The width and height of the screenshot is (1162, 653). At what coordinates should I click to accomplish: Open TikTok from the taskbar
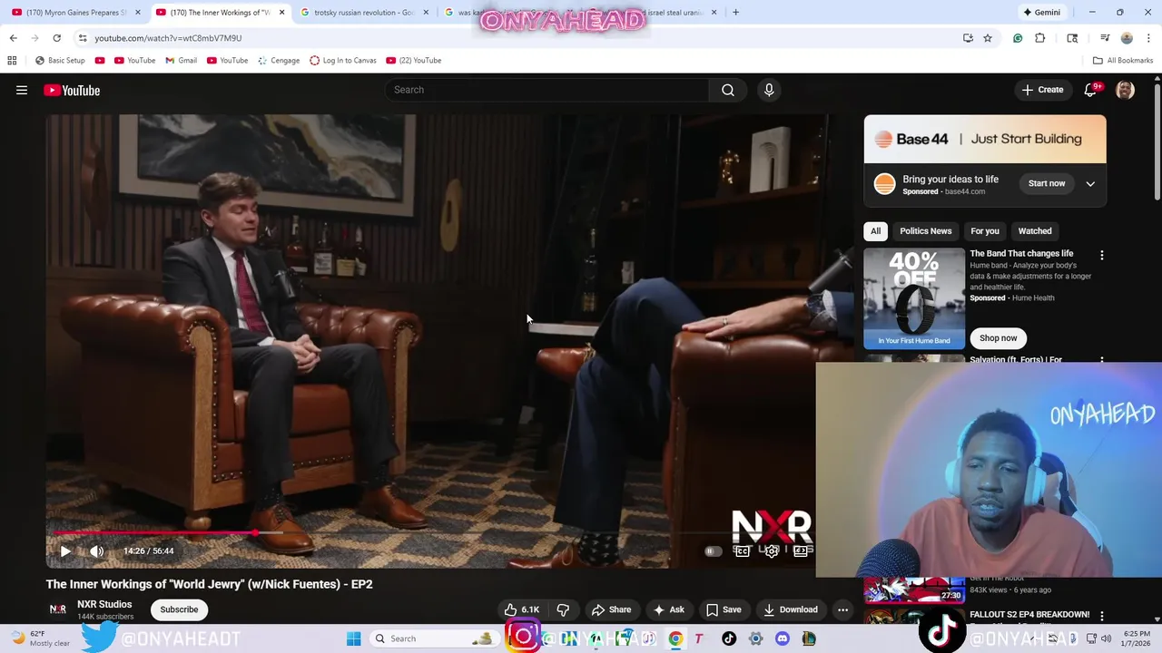729,638
